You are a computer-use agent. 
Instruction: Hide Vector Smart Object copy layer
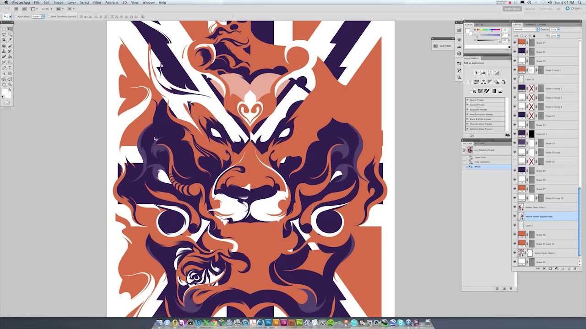(x=515, y=216)
